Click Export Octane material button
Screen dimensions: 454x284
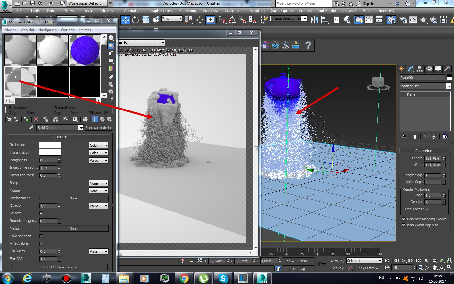[59, 267]
